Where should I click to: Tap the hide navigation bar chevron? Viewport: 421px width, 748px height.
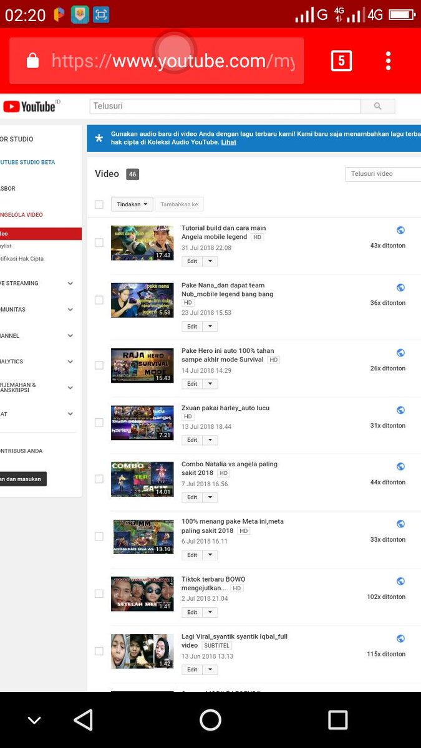(x=34, y=721)
